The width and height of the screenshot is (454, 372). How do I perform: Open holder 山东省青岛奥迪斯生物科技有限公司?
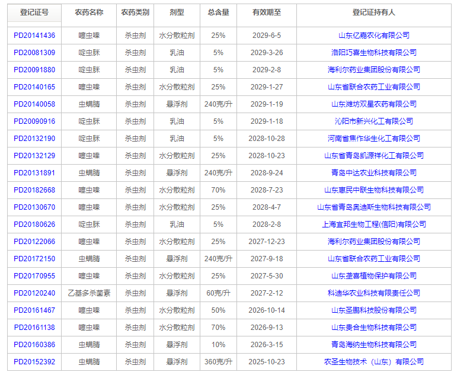(374, 207)
